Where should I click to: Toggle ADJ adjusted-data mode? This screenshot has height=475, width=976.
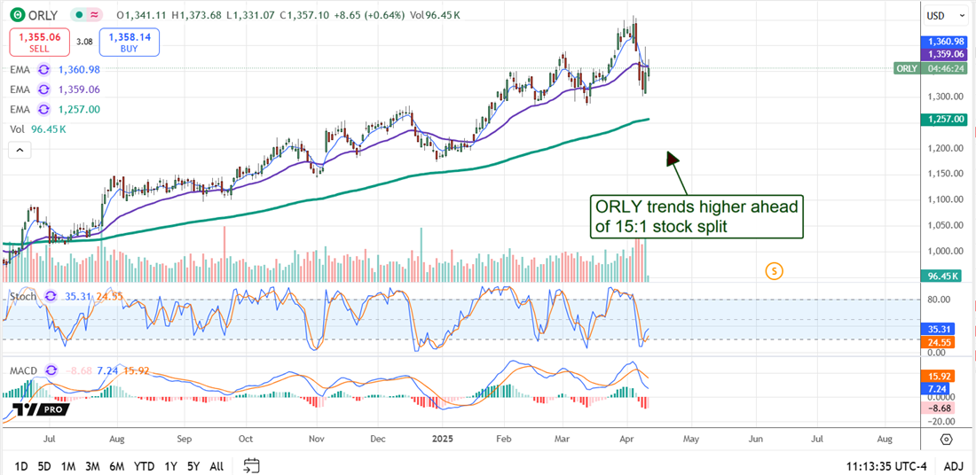coord(954,465)
